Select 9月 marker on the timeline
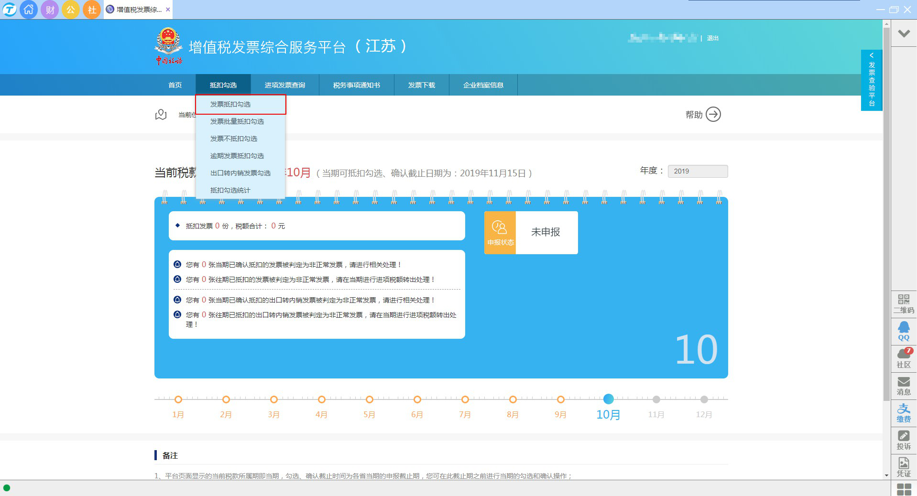The width and height of the screenshot is (917, 496). tap(561, 399)
